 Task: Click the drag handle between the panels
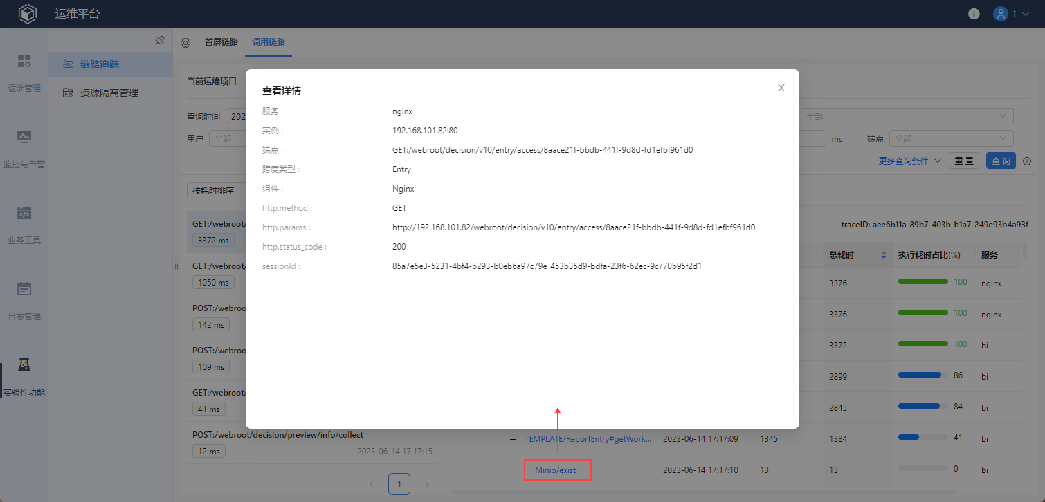point(176,265)
